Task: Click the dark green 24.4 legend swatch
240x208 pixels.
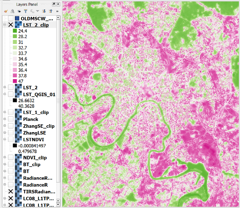Action: pos(15,31)
